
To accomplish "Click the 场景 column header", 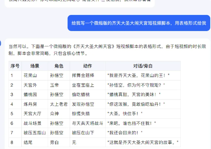I will (x=35, y=66).
